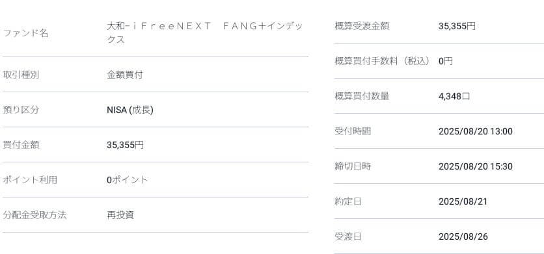544x254 pixels.
Task: Click the 0ポイント value
Action: [x=128, y=180]
